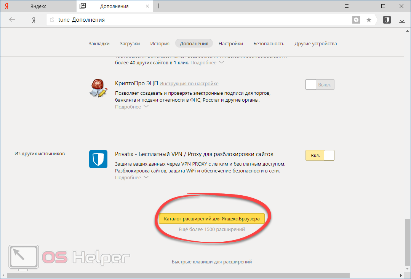Bookmark the page with the star icon
The width and height of the screenshot is (411, 279).
[x=369, y=20]
